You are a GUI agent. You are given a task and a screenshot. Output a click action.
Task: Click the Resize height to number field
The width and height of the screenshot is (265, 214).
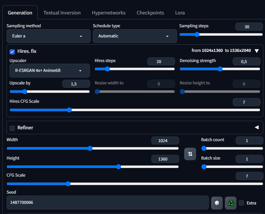click(246, 84)
